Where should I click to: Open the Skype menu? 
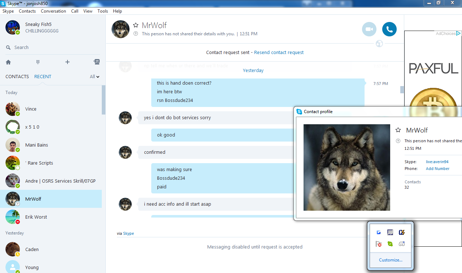click(8, 11)
